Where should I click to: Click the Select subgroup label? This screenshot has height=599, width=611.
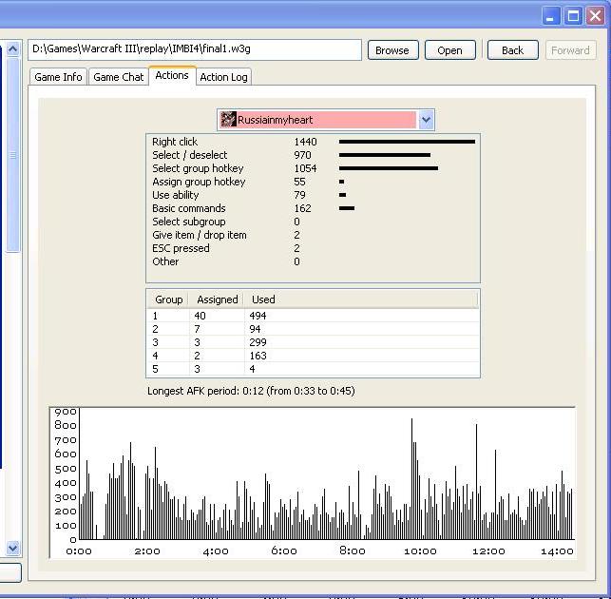click(x=189, y=222)
